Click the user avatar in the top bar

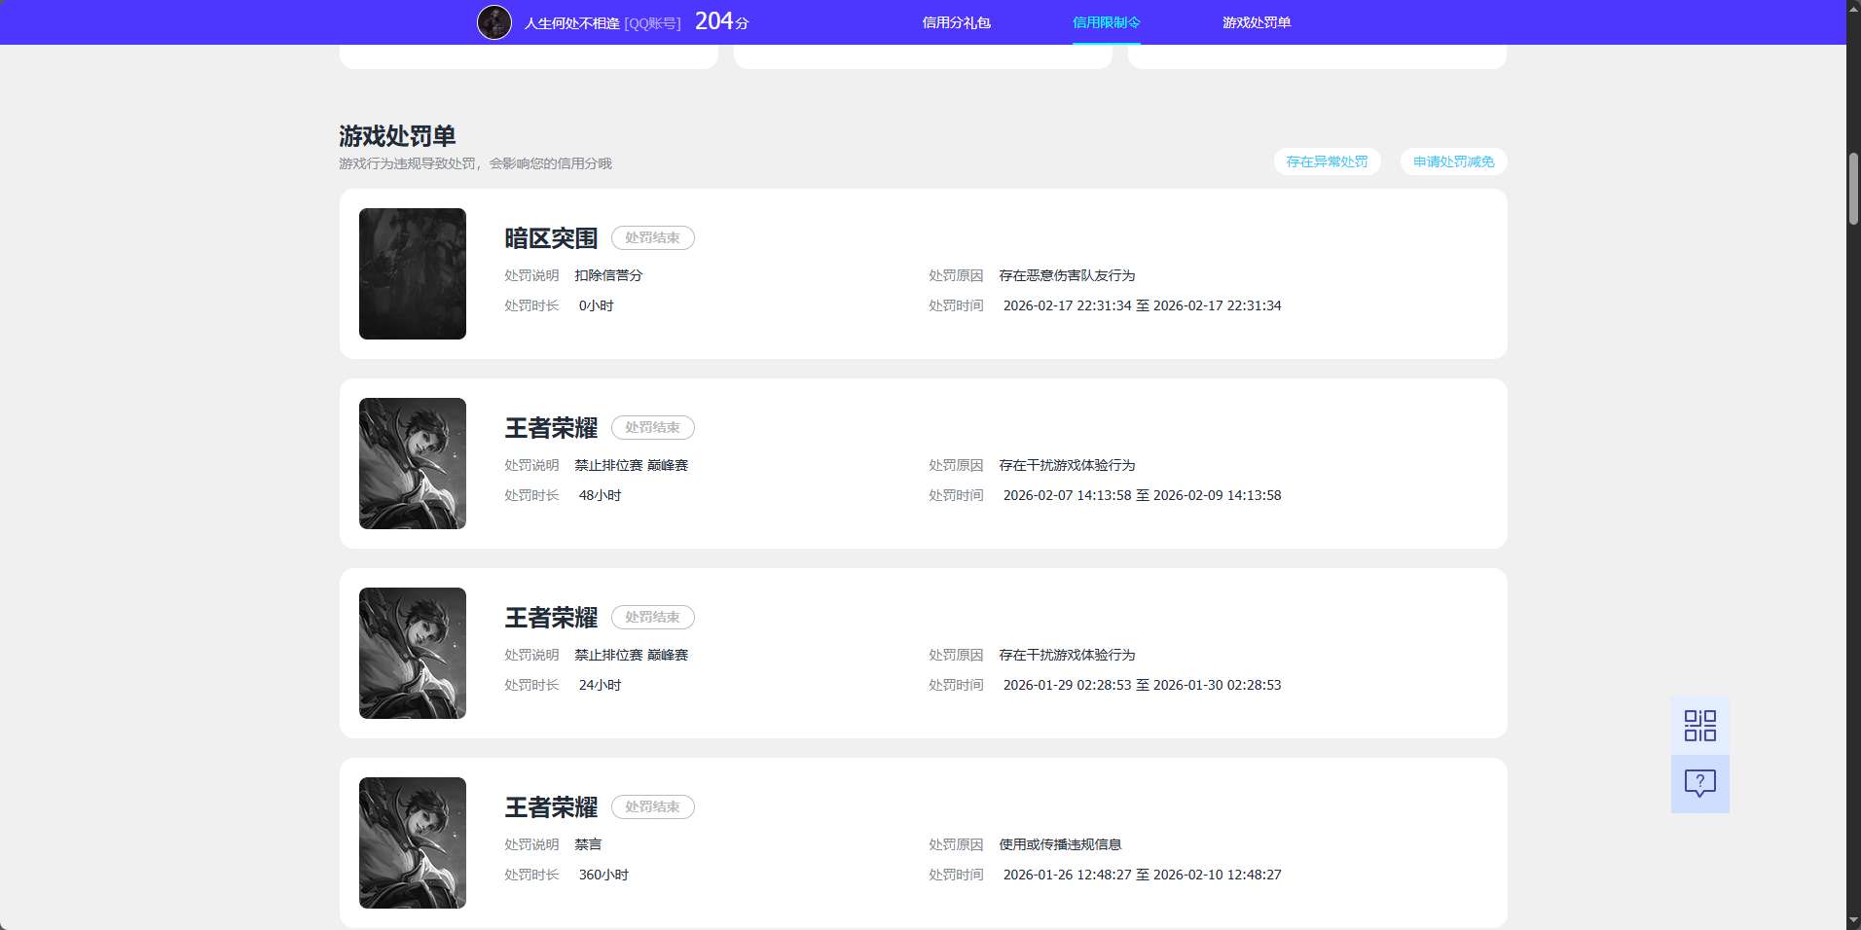click(x=494, y=21)
